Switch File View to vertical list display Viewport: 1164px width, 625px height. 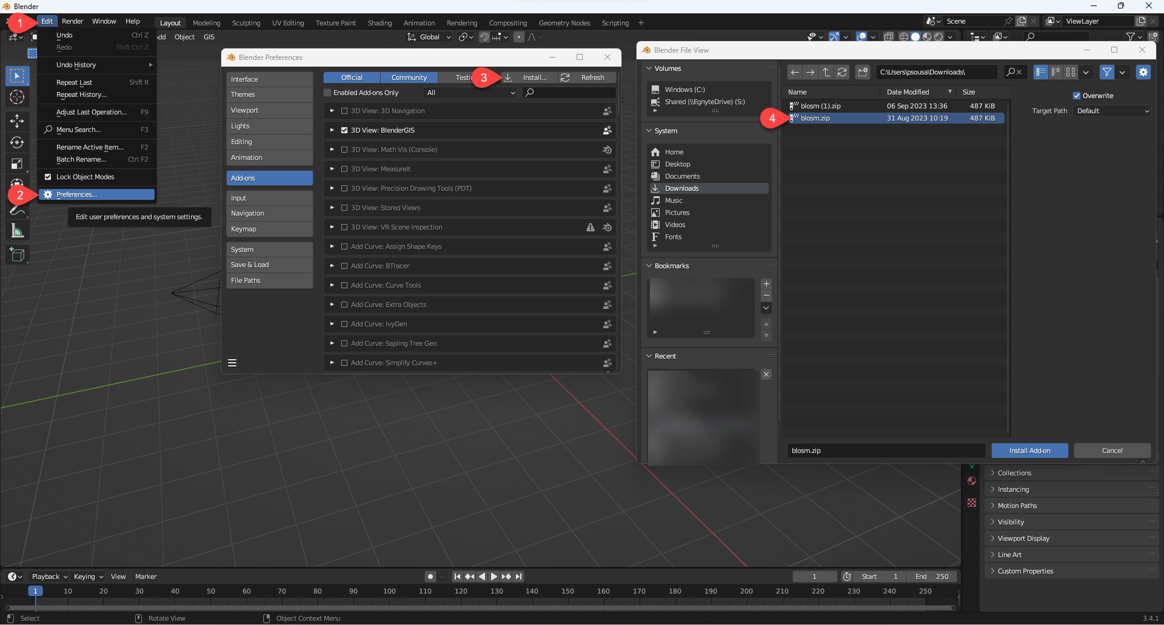(x=1041, y=72)
